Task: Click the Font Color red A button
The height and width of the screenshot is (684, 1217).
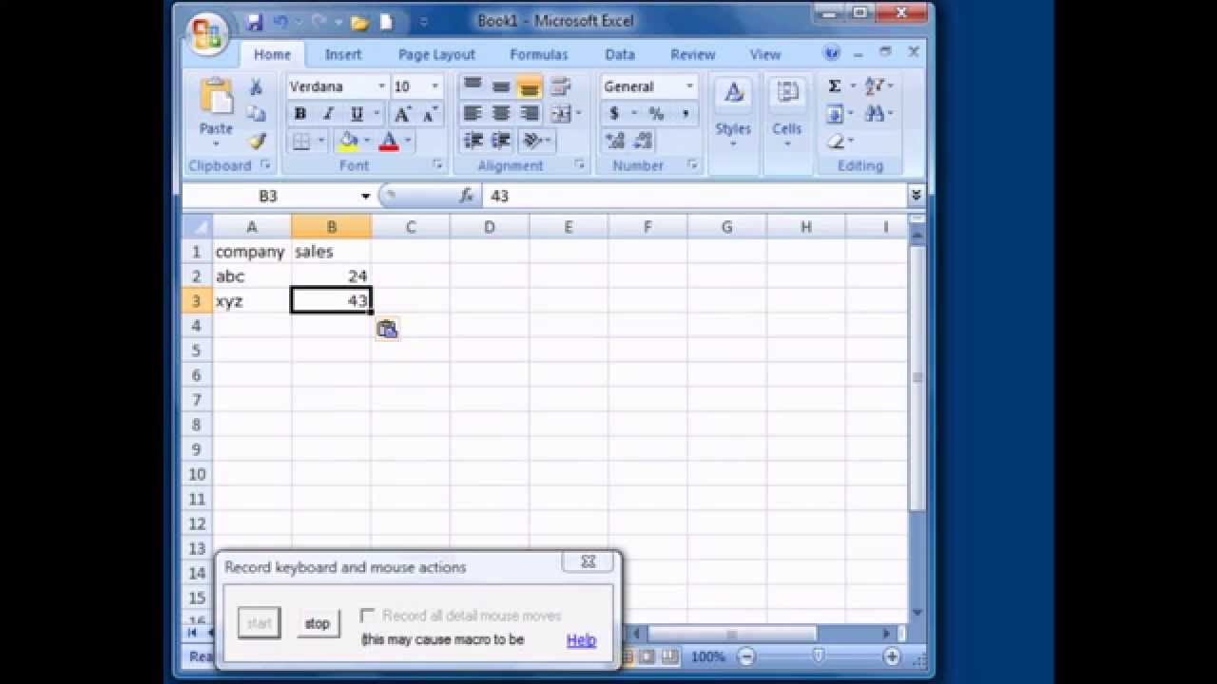Action: 388,142
